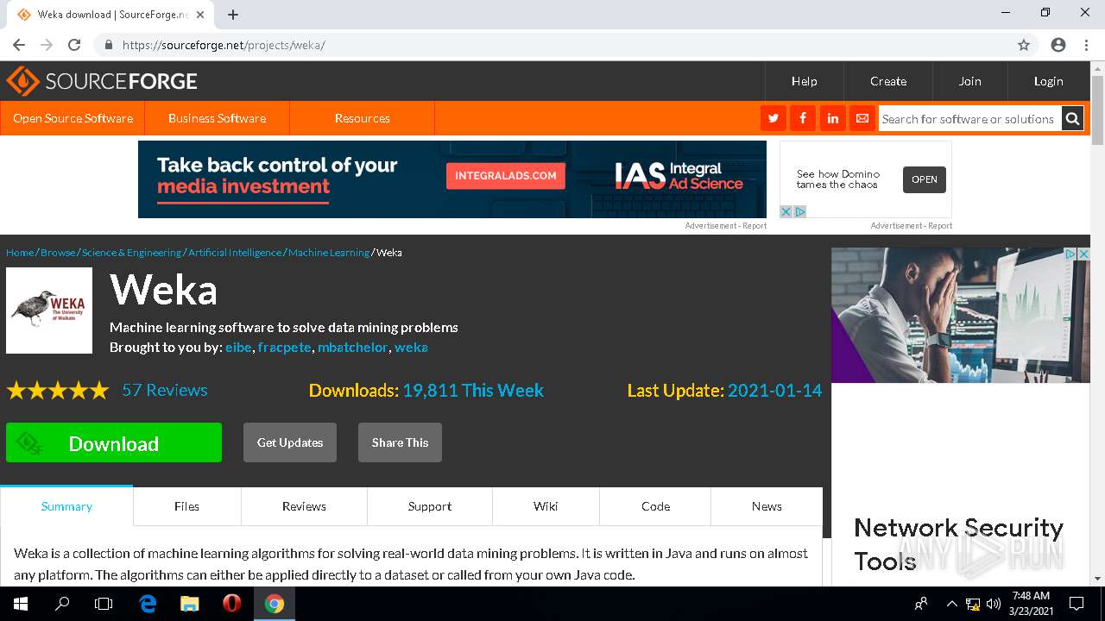Go back with browser back arrow

click(x=19, y=45)
